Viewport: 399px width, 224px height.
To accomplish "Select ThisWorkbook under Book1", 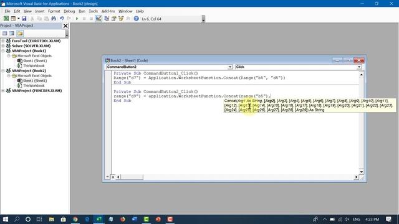I will coord(34,66).
